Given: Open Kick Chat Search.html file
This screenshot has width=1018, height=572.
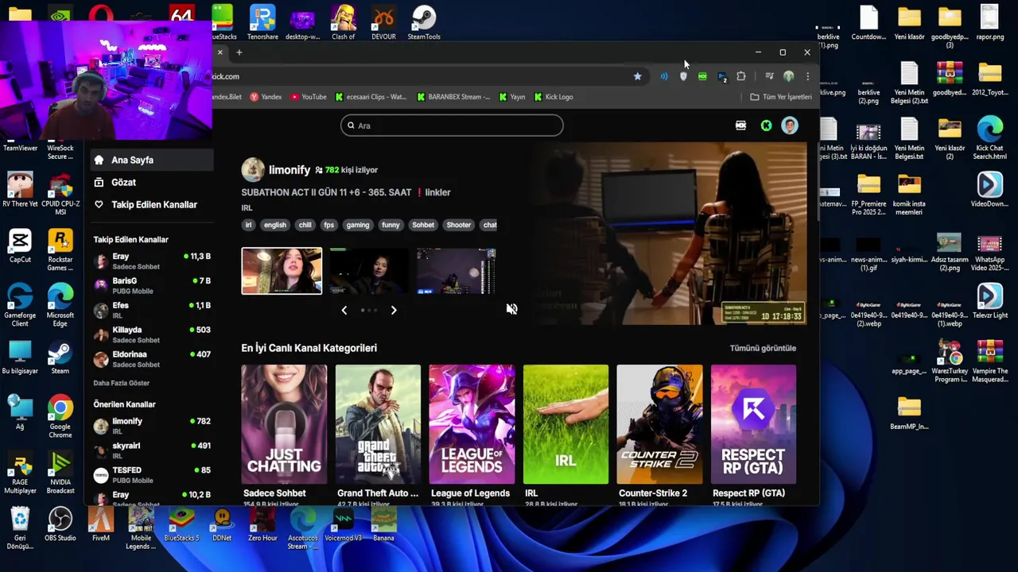Looking at the screenshot, I should click(990, 138).
